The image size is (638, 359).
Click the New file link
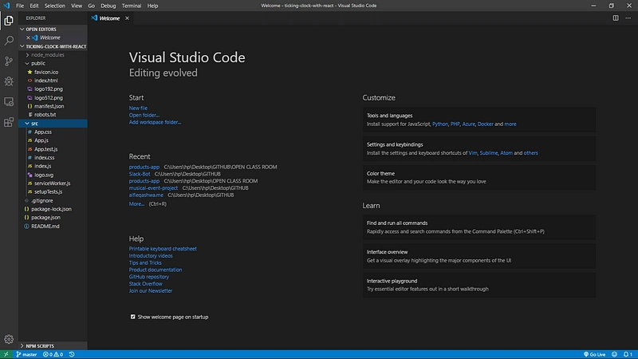click(138, 108)
